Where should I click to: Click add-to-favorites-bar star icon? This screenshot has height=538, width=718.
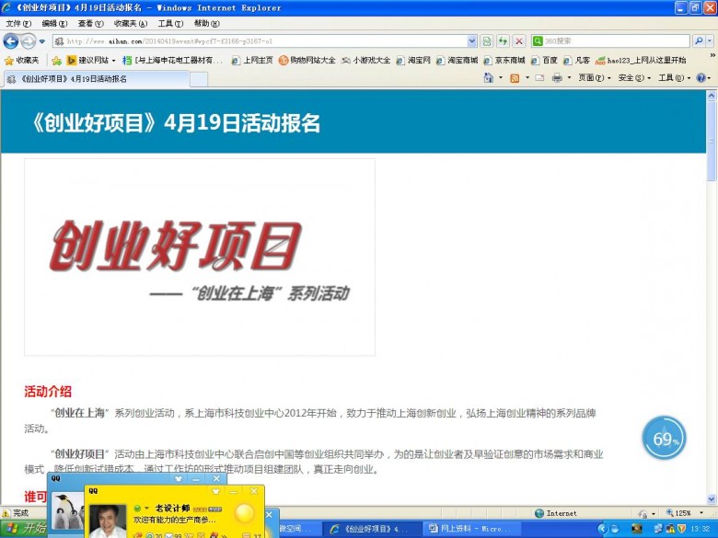coord(56,61)
